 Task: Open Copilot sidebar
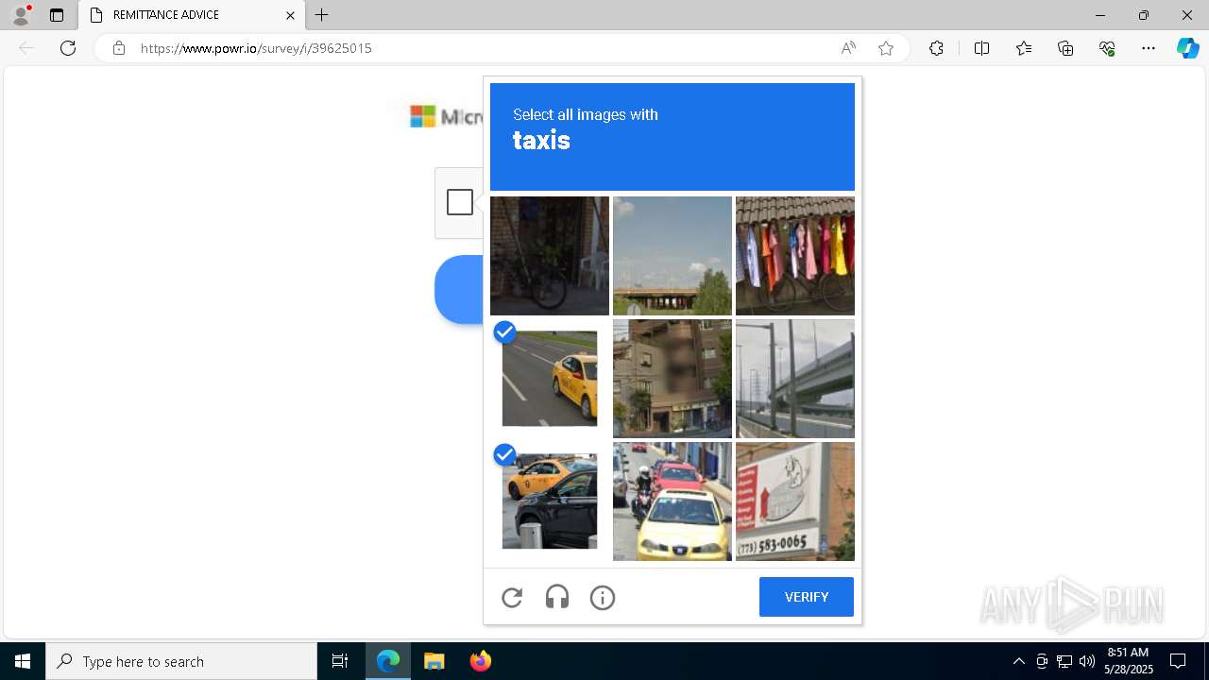tap(1187, 48)
